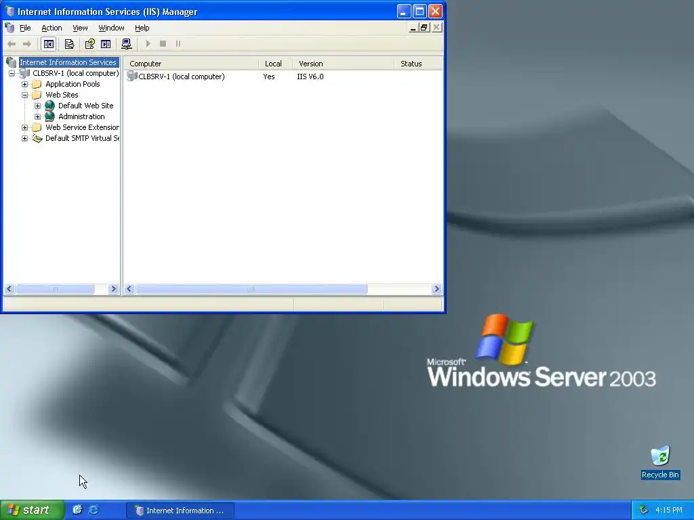Click the Administration site globe icon
The width and height of the screenshot is (694, 520).
point(50,116)
